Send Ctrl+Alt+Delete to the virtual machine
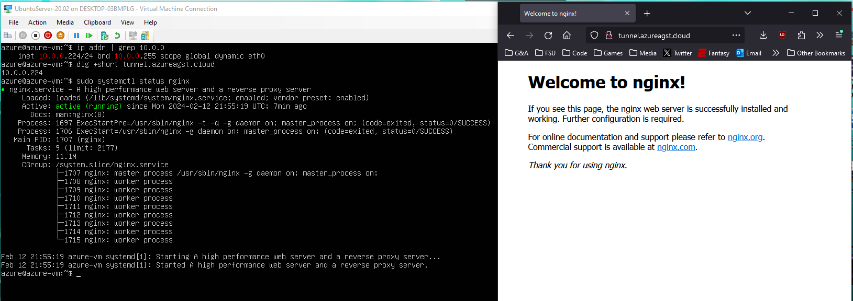853x301 pixels. coord(8,36)
